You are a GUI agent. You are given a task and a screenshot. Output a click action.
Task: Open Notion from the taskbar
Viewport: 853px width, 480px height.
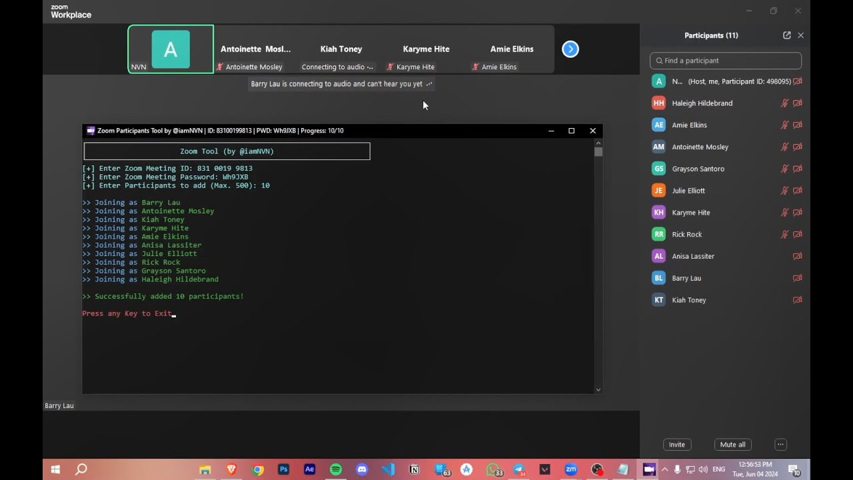click(415, 469)
